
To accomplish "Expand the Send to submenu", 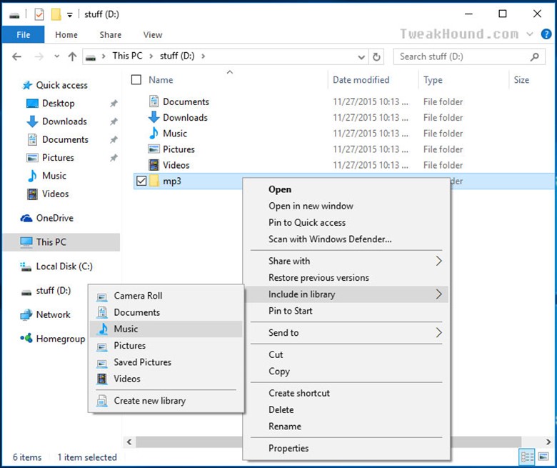I will pos(346,333).
